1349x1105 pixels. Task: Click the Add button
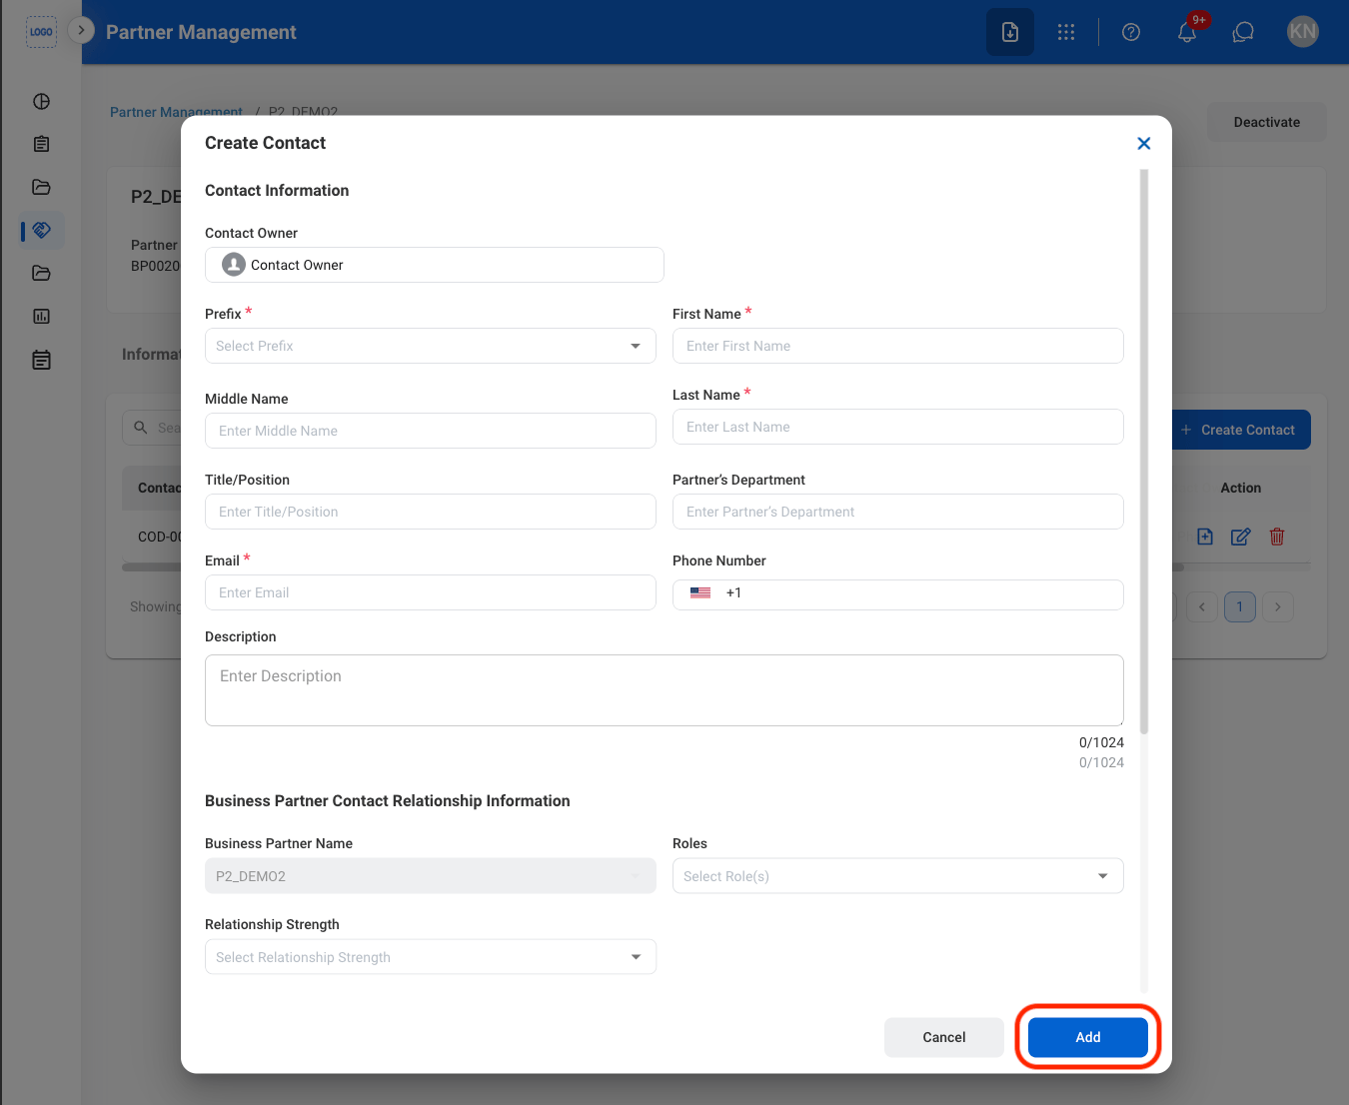tap(1088, 1037)
